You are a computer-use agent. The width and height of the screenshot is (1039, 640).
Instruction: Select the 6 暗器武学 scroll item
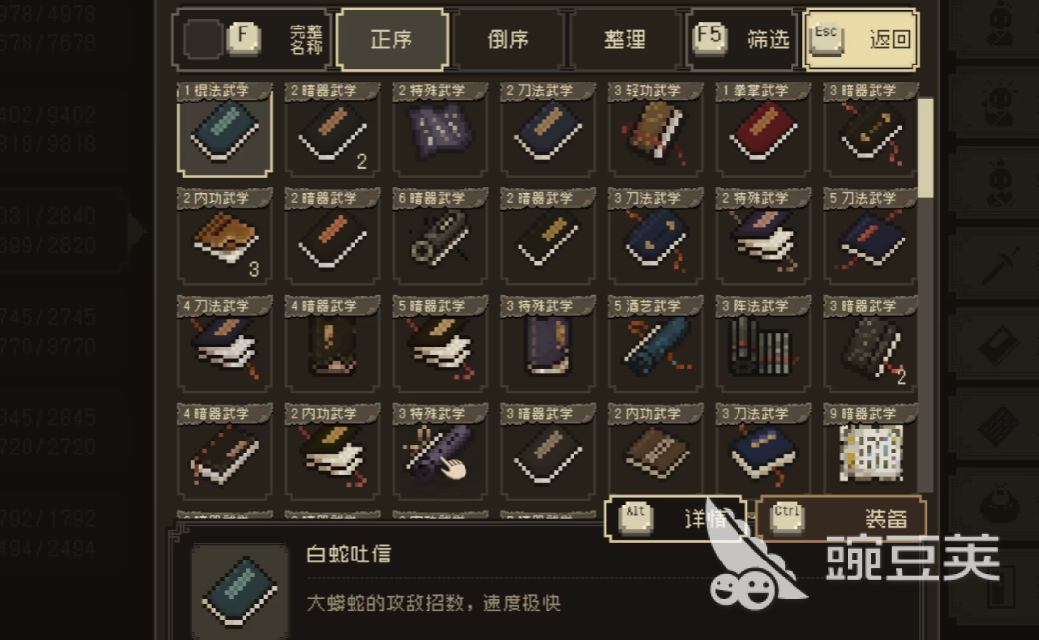[440, 238]
